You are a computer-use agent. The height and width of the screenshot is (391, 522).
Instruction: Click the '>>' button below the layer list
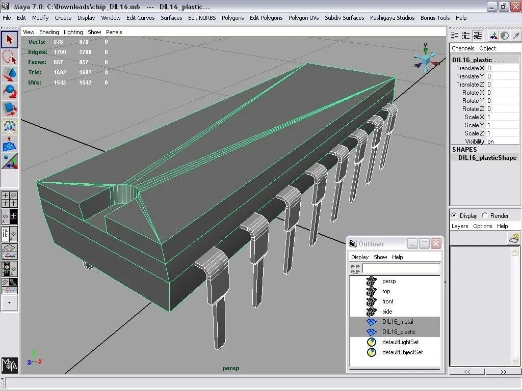tap(503, 371)
